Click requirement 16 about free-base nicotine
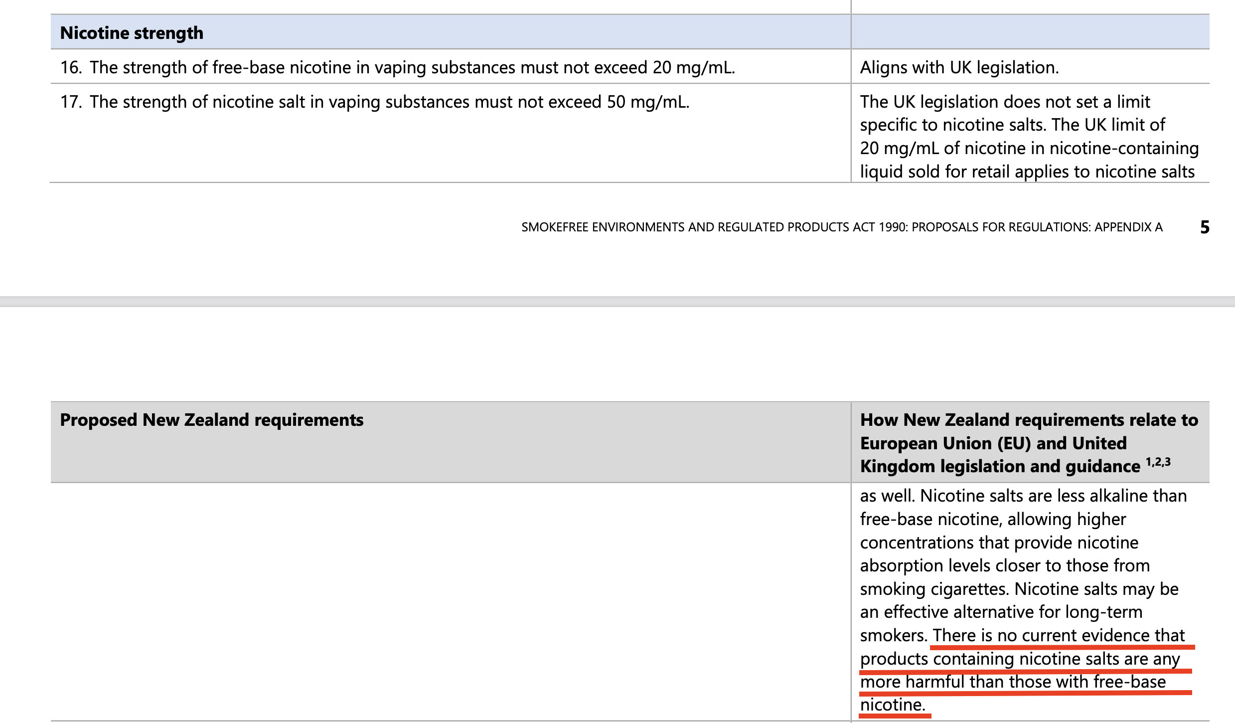Viewport: 1235px width, 723px height. pos(397,67)
